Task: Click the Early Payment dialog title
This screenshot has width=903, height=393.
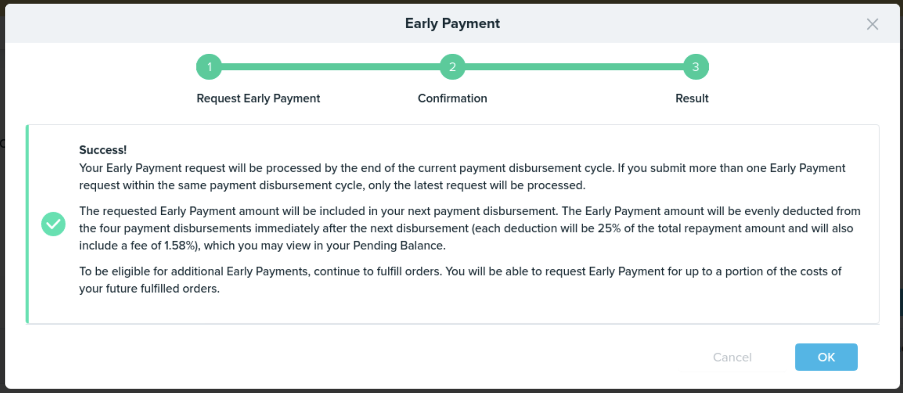Action: click(x=452, y=23)
